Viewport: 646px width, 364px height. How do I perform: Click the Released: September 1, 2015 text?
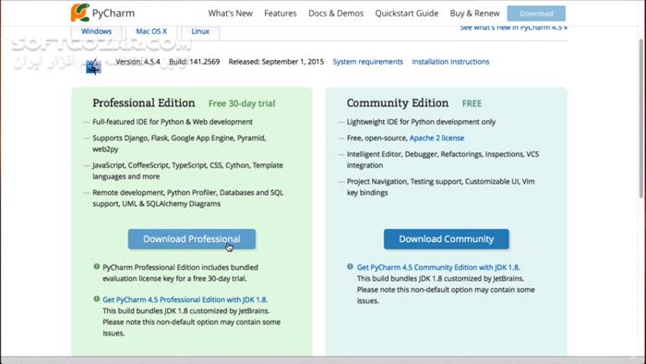point(276,61)
